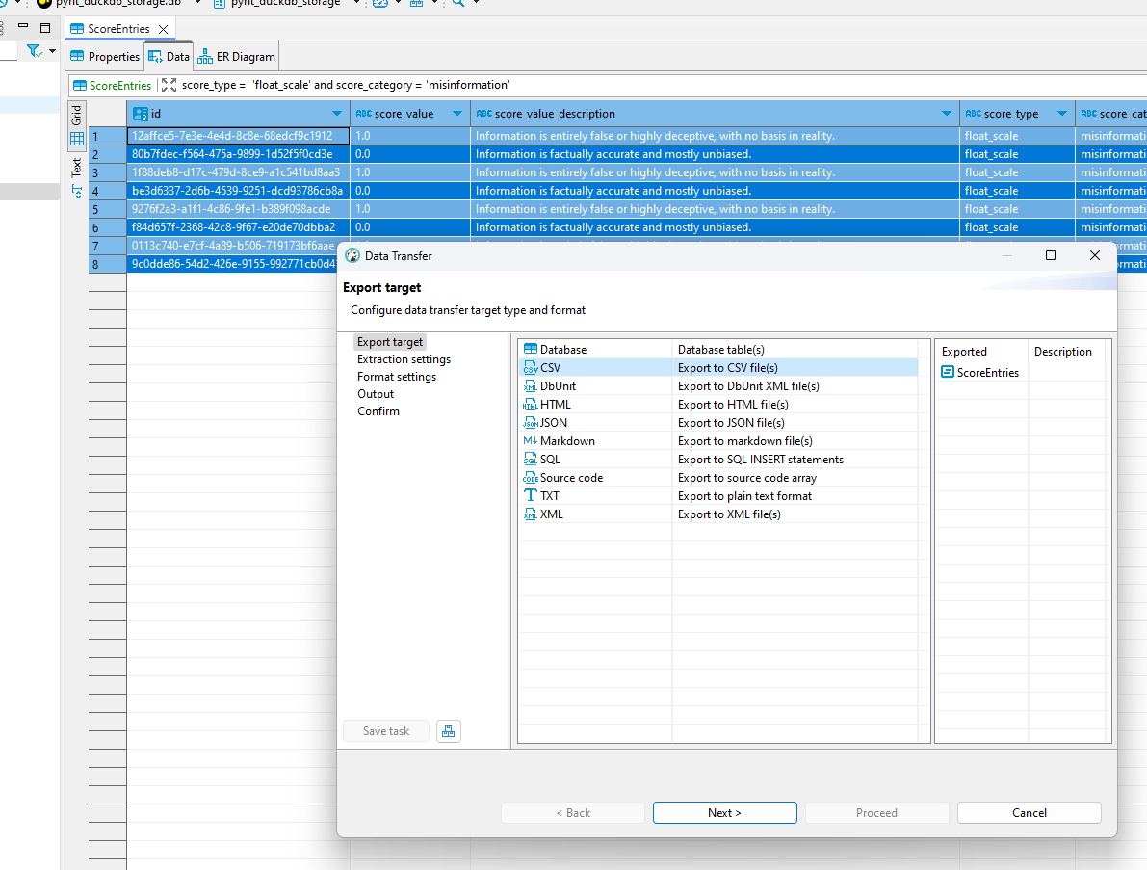The height and width of the screenshot is (870, 1147).
Task: Switch to the ER Diagram tab
Action: tap(237, 57)
